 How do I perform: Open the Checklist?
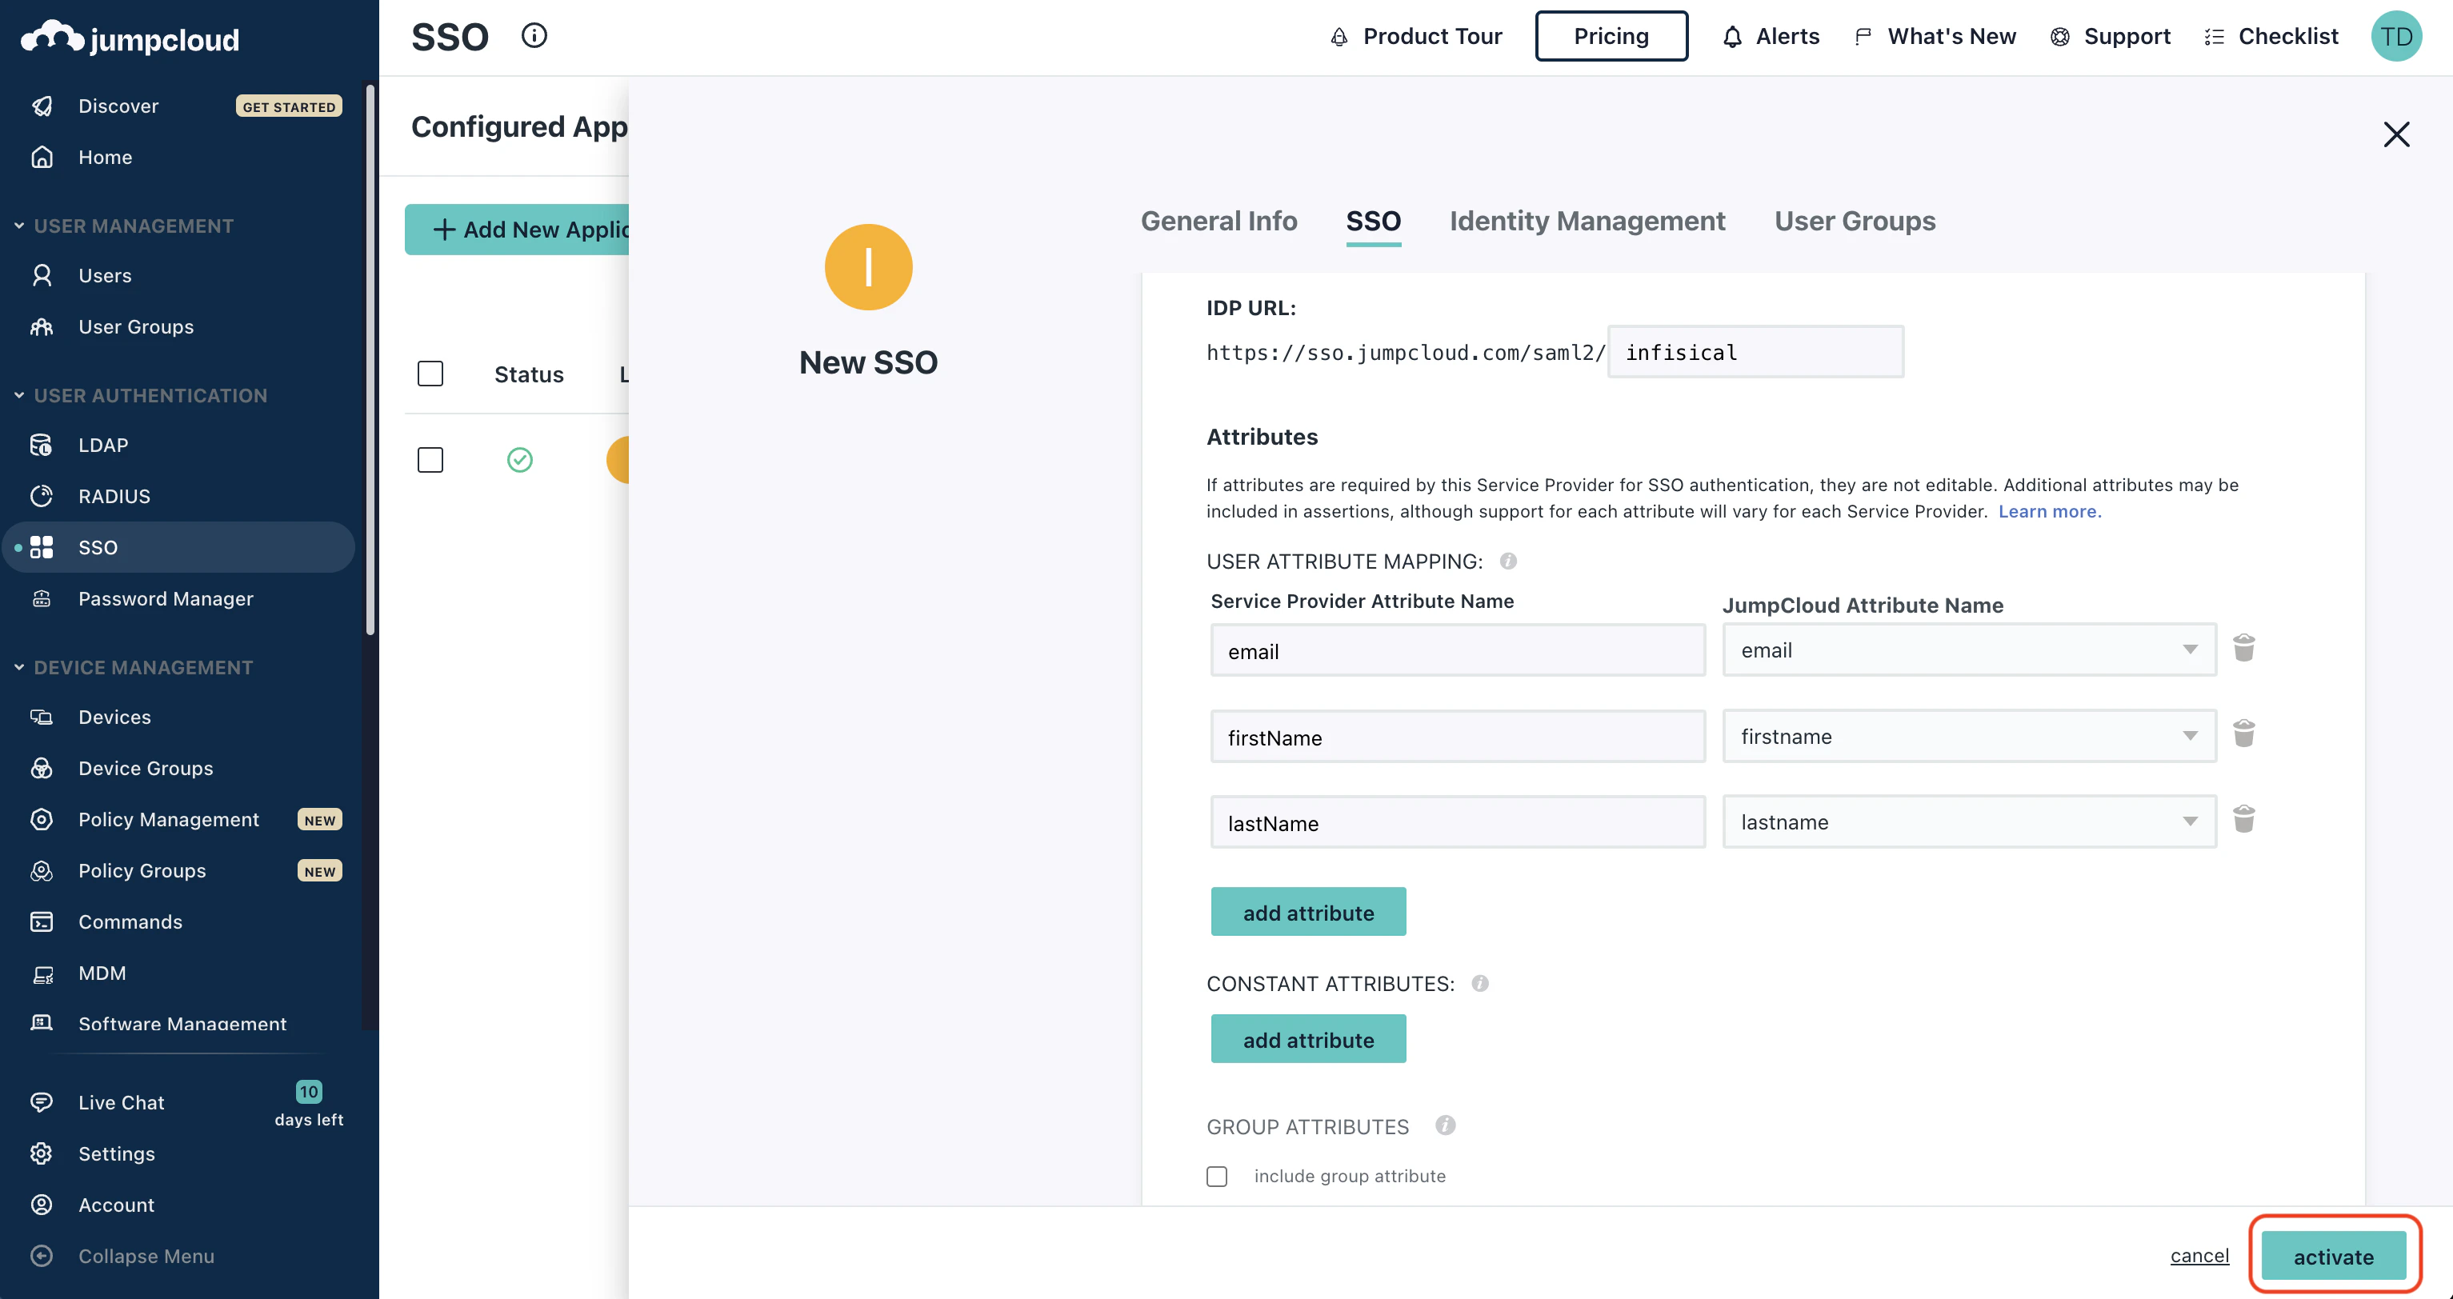2271,36
